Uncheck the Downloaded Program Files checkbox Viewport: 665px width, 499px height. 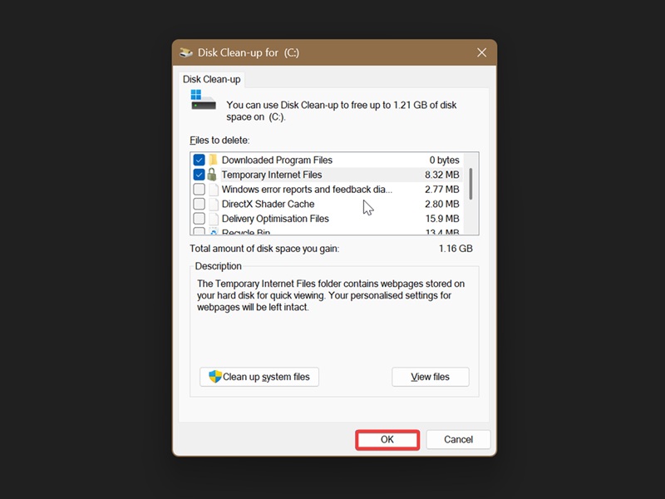point(199,160)
